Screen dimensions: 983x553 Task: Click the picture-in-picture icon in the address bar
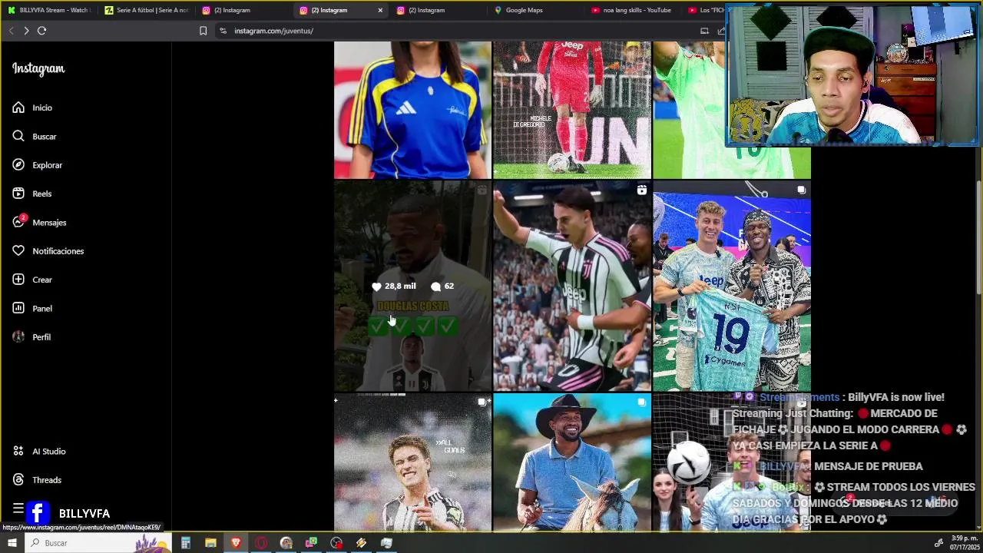[704, 31]
